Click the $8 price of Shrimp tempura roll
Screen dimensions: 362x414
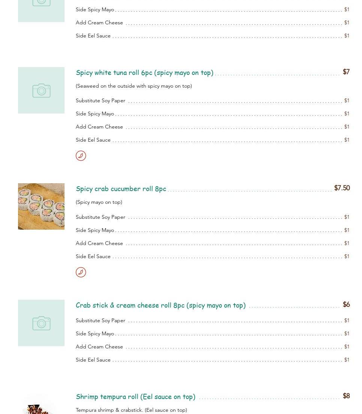point(346,396)
